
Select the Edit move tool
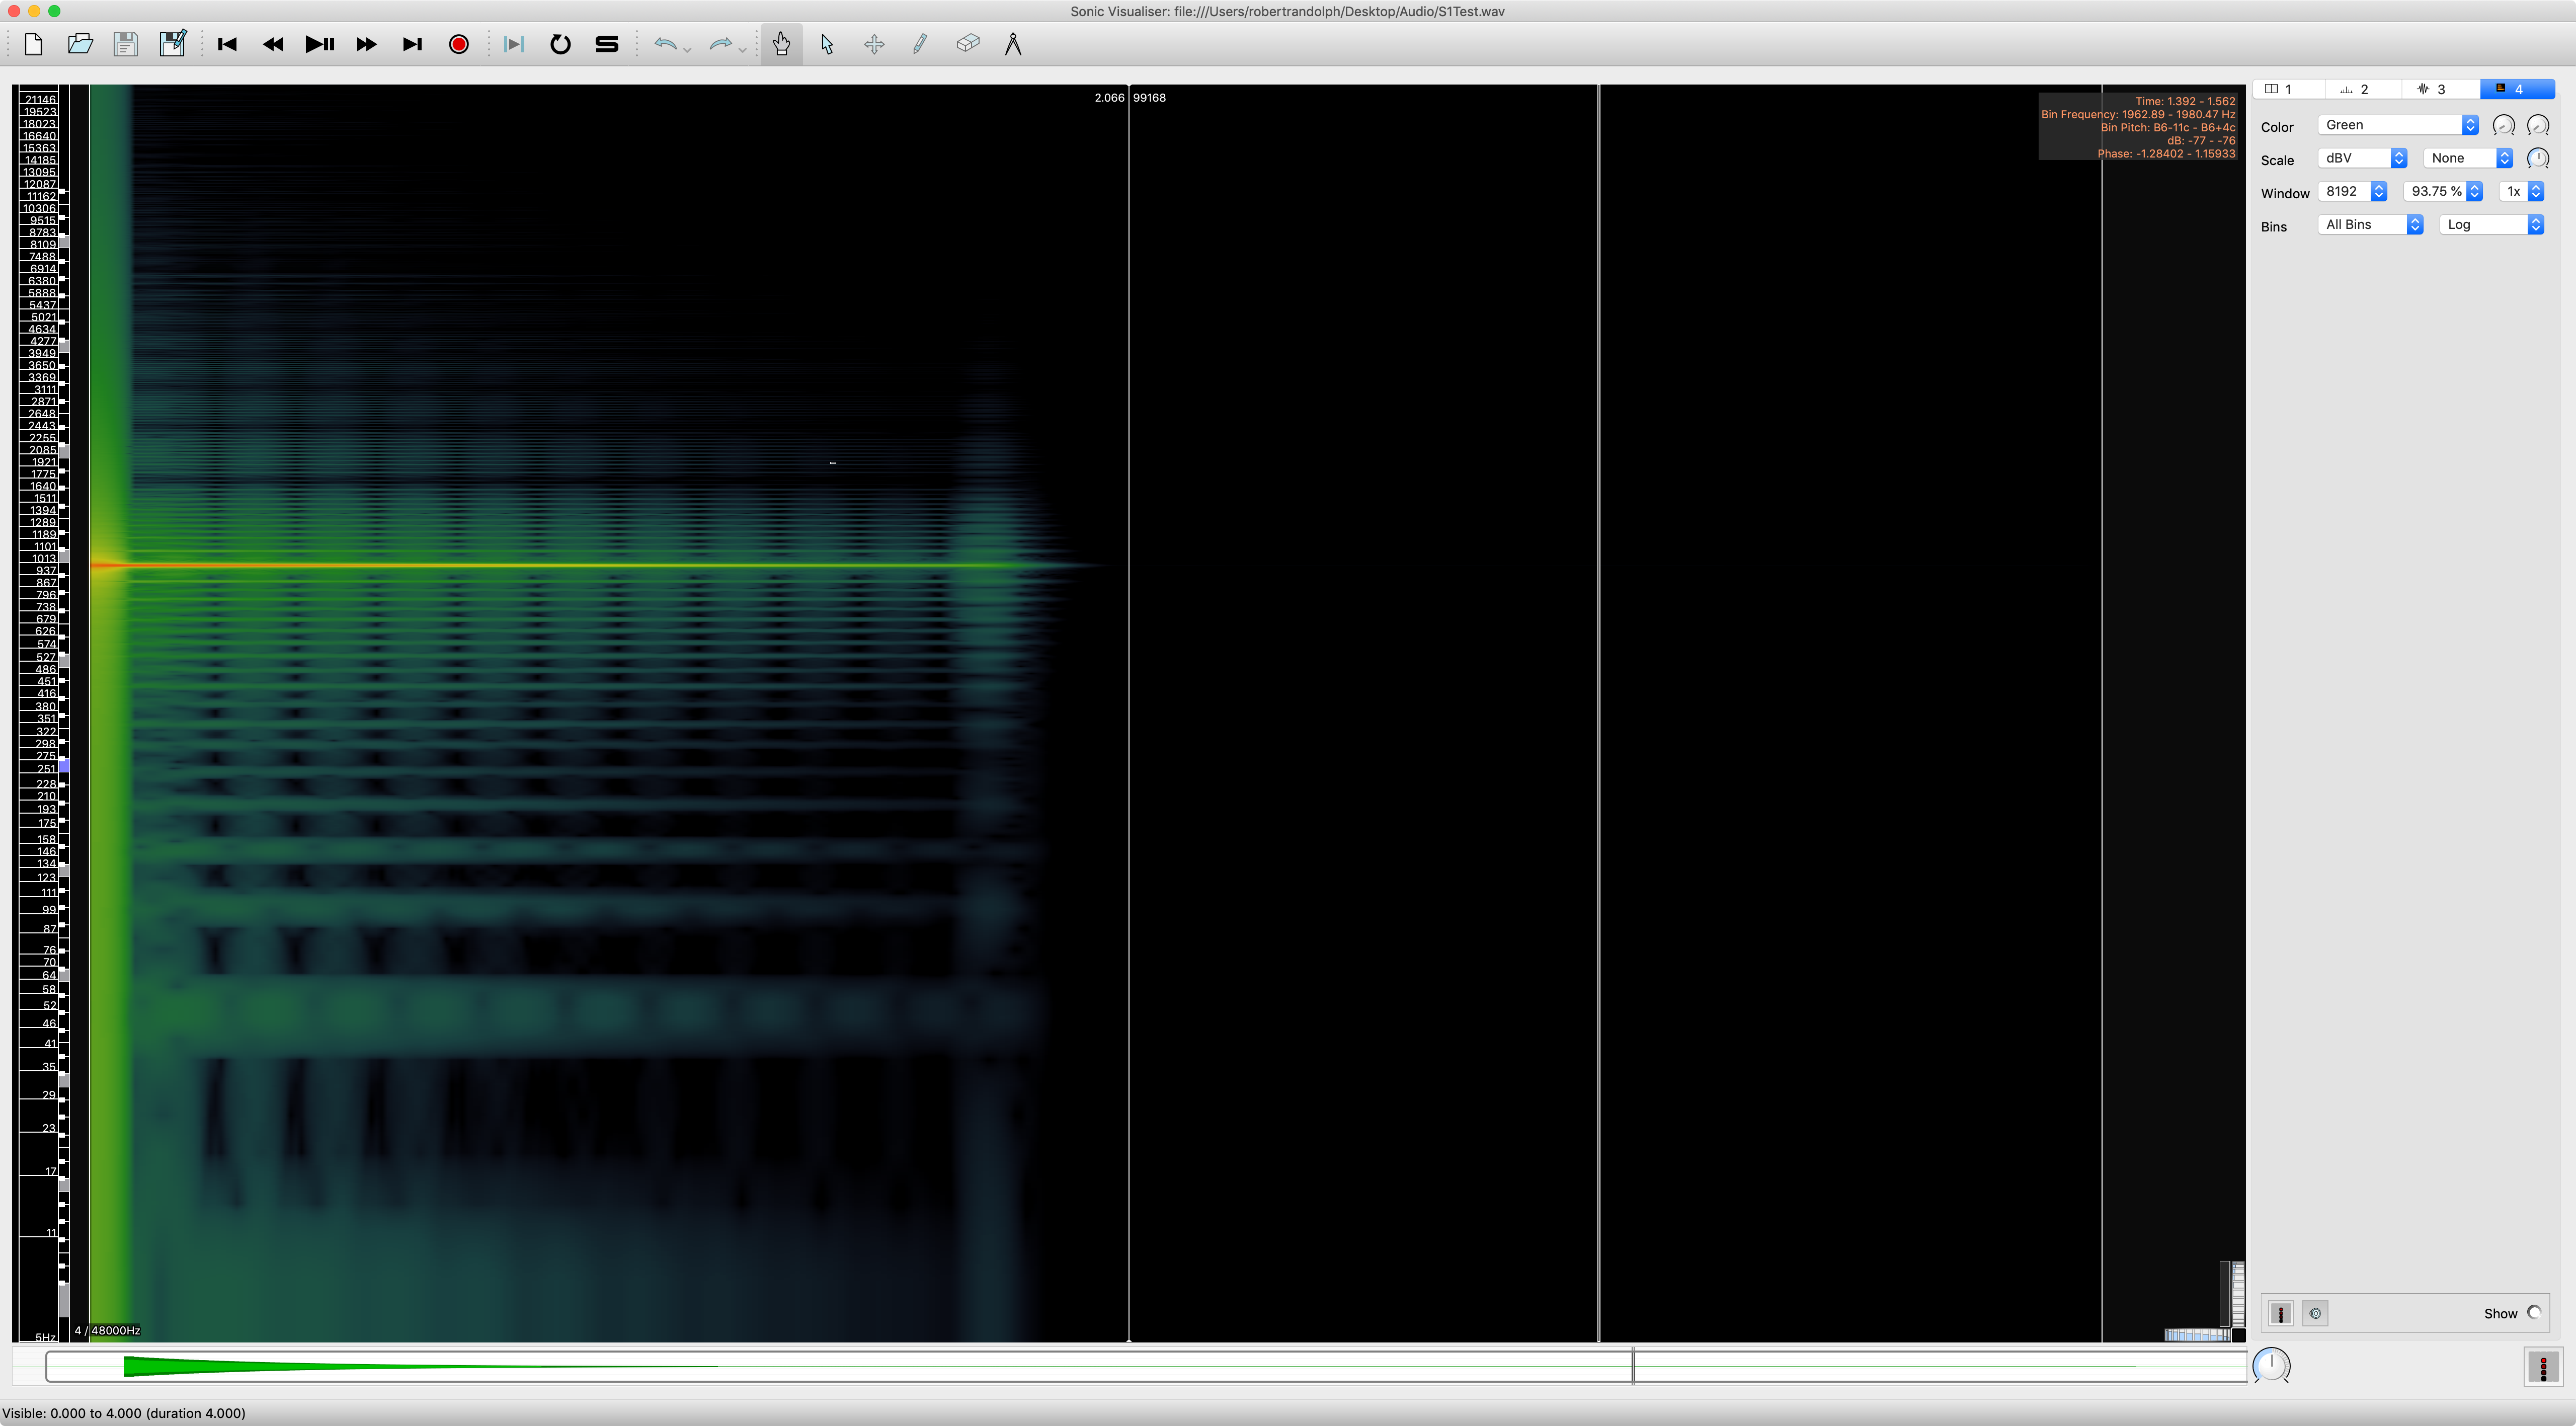click(x=874, y=44)
